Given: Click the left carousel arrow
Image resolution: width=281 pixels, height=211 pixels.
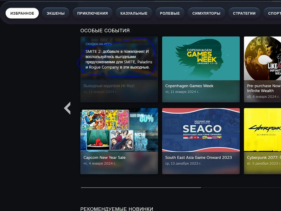Looking at the screenshot, I should click(x=67, y=108).
